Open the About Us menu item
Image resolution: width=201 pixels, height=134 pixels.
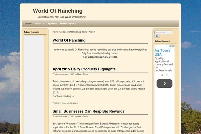point(40,23)
